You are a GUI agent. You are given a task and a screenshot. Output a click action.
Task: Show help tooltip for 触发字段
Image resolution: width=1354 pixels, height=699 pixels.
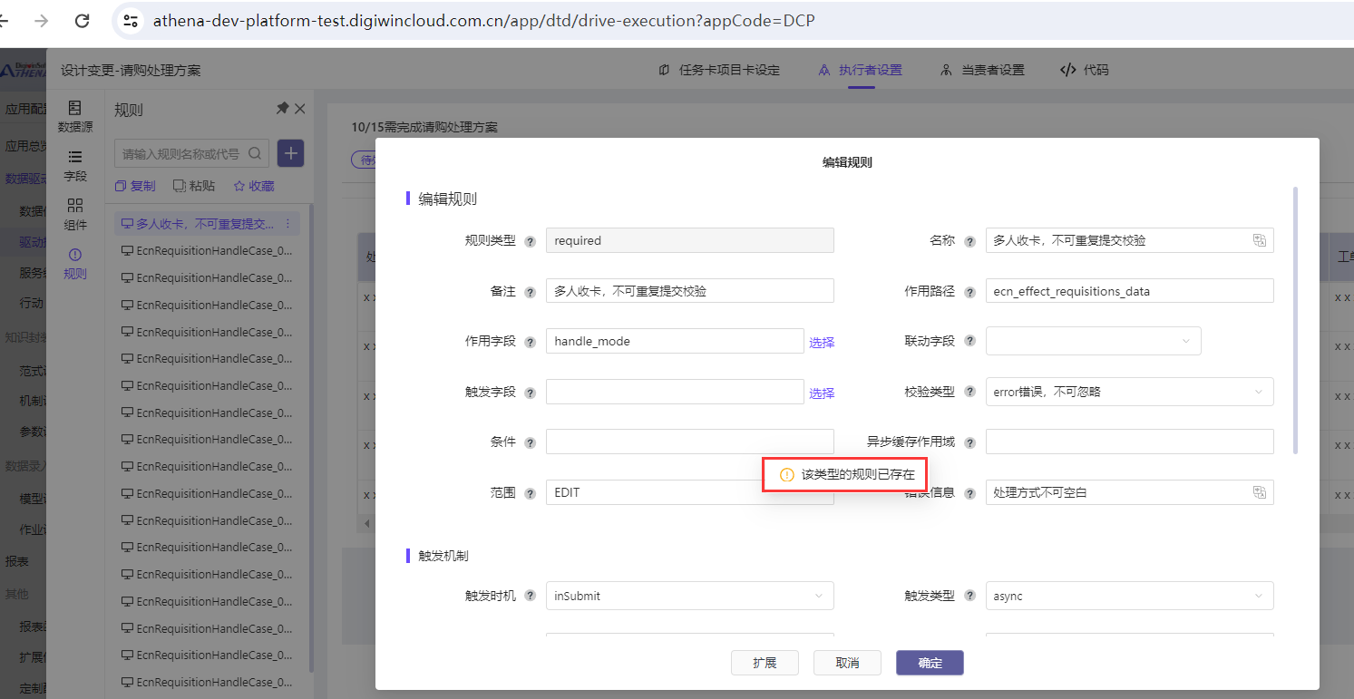pyautogui.click(x=530, y=393)
